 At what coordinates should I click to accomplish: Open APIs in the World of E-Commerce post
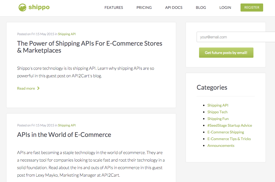tap(64, 134)
